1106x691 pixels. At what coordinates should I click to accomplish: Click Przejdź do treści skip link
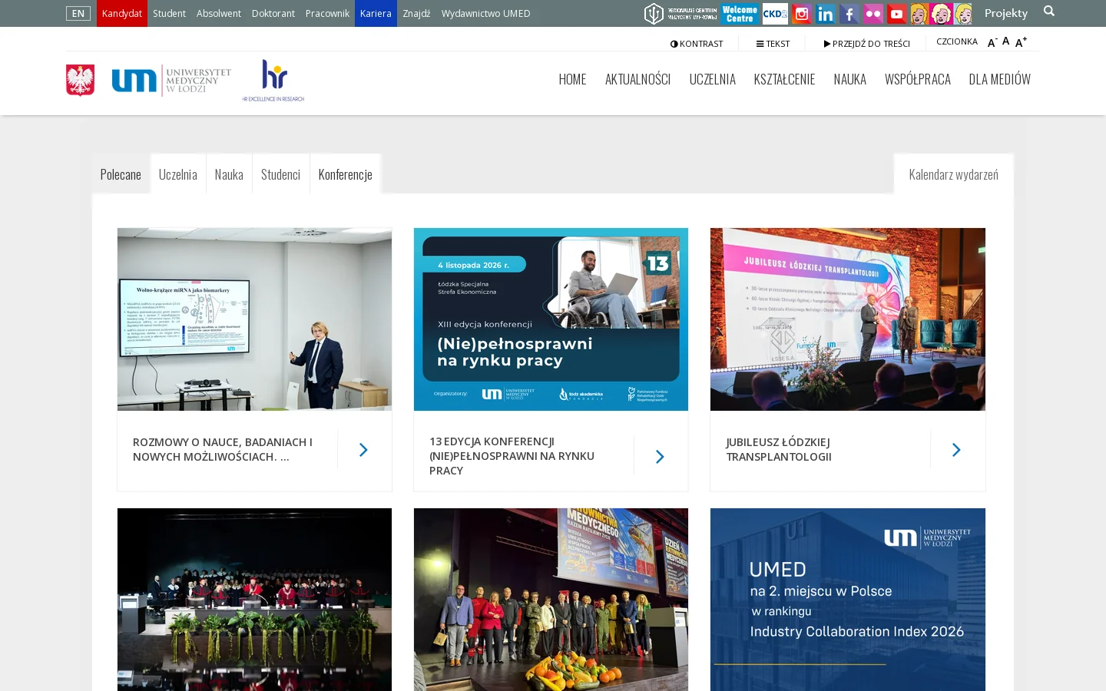pyautogui.click(x=866, y=44)
